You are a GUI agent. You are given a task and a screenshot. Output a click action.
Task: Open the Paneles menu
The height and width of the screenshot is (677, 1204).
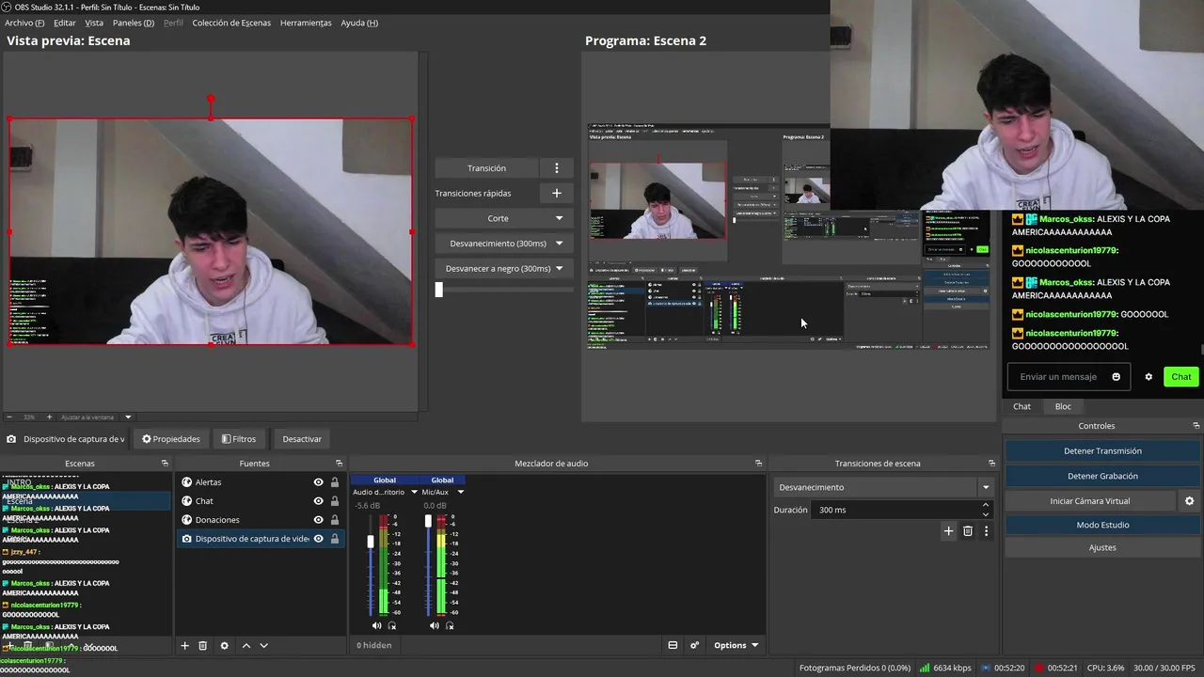pos(134,23)
